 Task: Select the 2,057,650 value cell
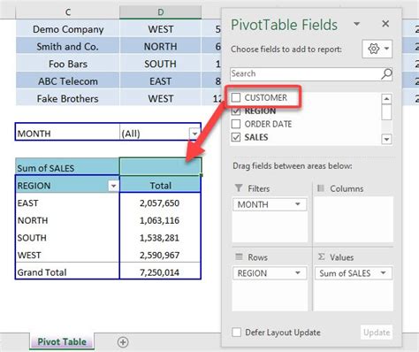point(161,203)
